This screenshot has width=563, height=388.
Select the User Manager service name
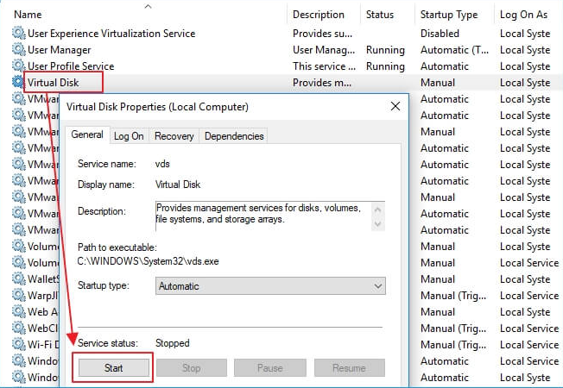(60, 50)
